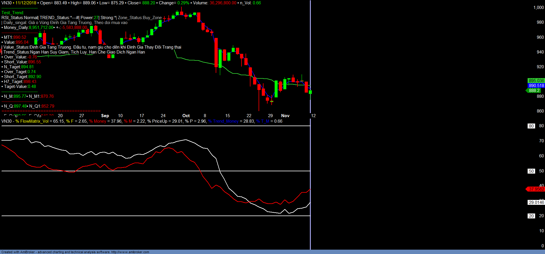Image resolution: width=545 pixels, height=254 pixels.
Task: Click the date 12 at the selection line
Action: 313,116
